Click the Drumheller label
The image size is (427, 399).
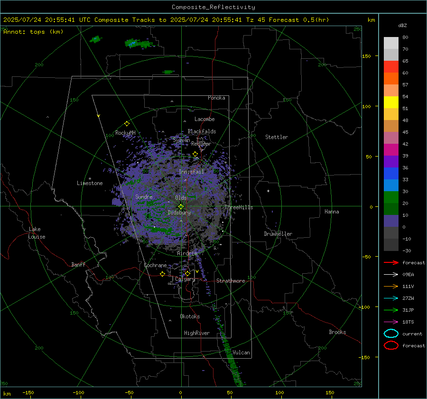point(278,234)
